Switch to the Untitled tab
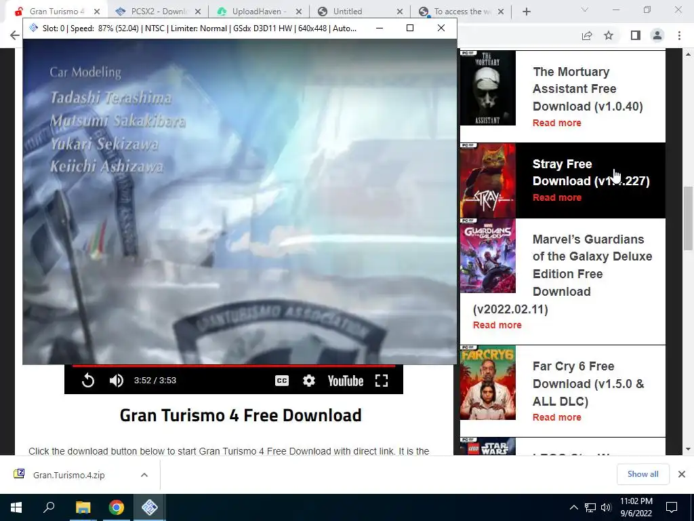The width and height of the screenshot is (694, 521). point(348,12)
